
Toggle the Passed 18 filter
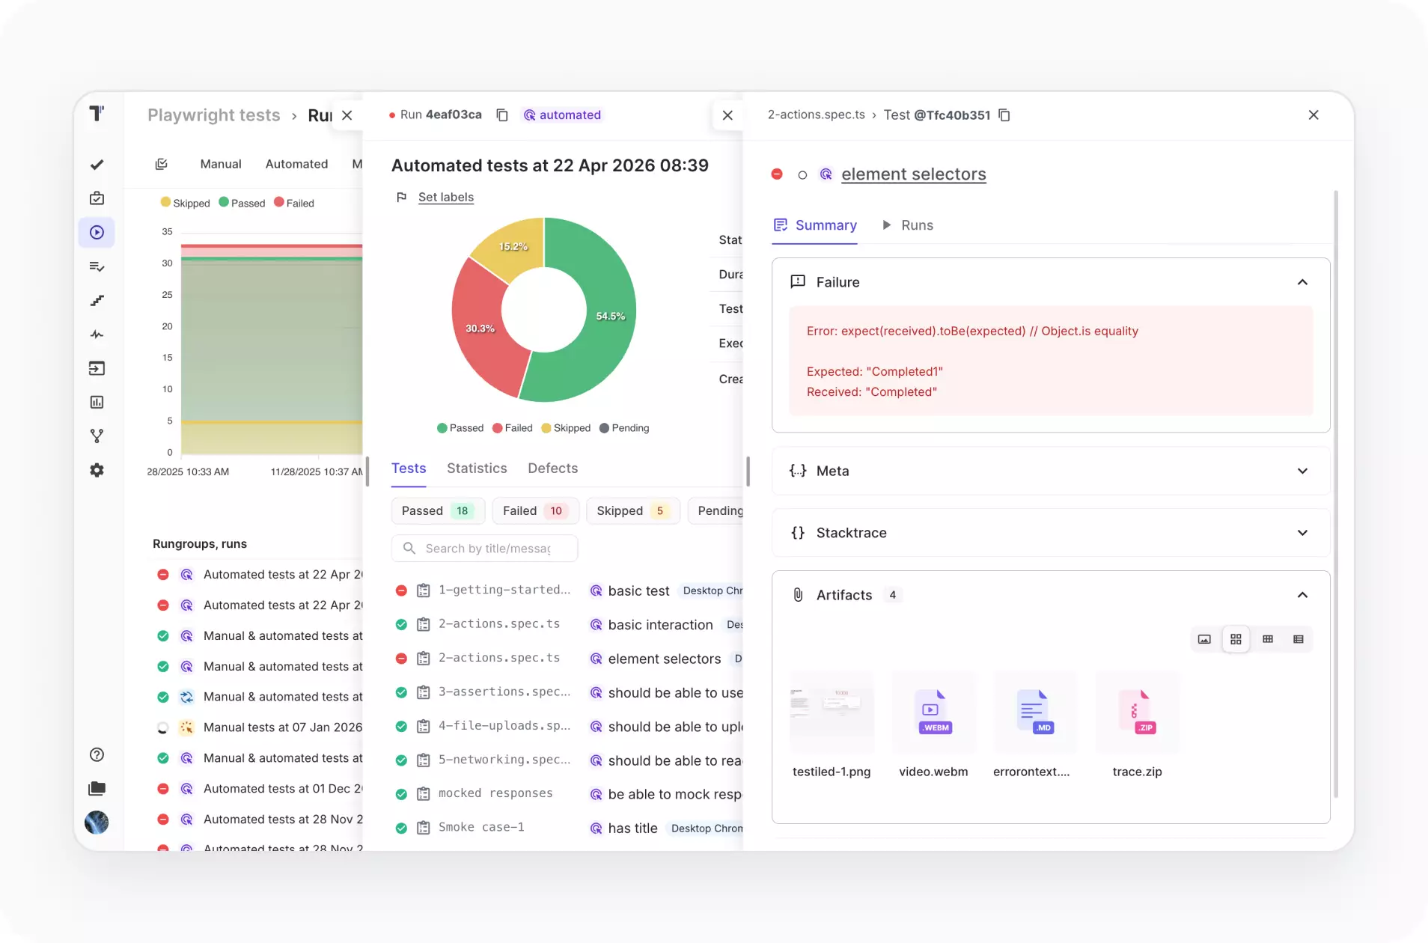coord(438,510)
